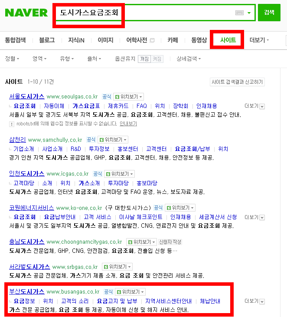Click 세금계산서 신청 sublink
This screenshot has height=317, width=287.
pyautogui.click(x=218, y=217)
